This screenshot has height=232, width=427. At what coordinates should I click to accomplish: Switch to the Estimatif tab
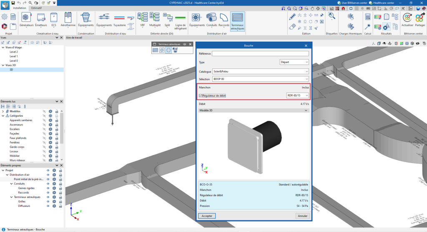36,8
